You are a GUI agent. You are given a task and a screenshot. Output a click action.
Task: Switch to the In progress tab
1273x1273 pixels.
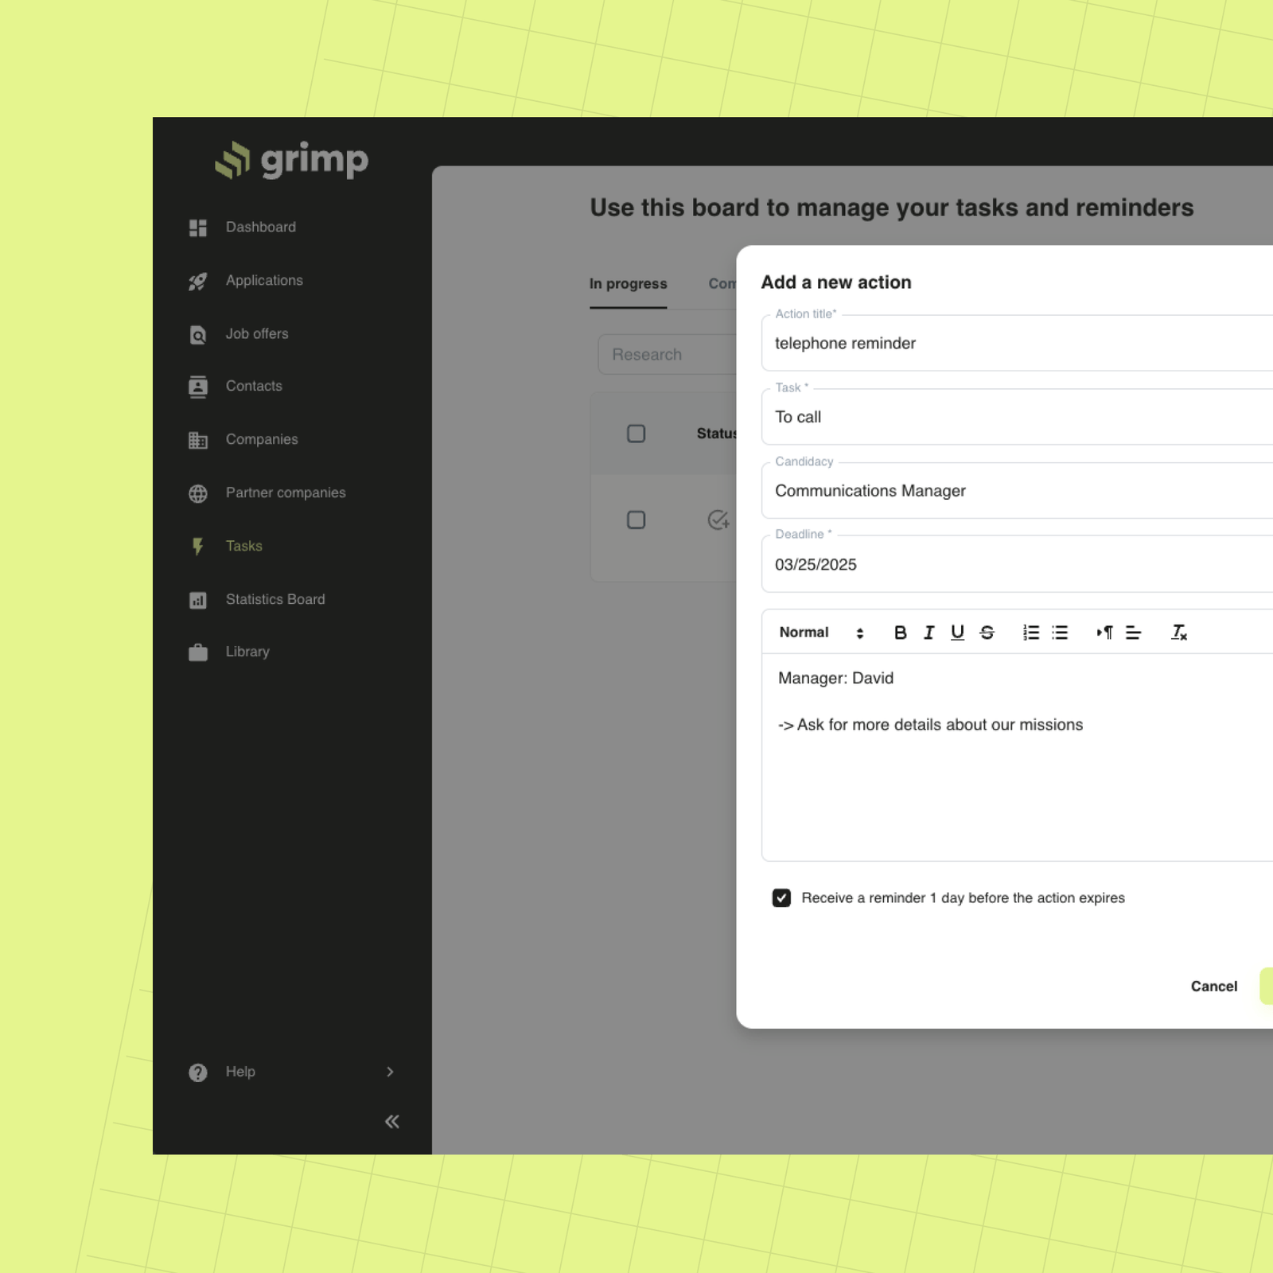(x=628, y=284)
